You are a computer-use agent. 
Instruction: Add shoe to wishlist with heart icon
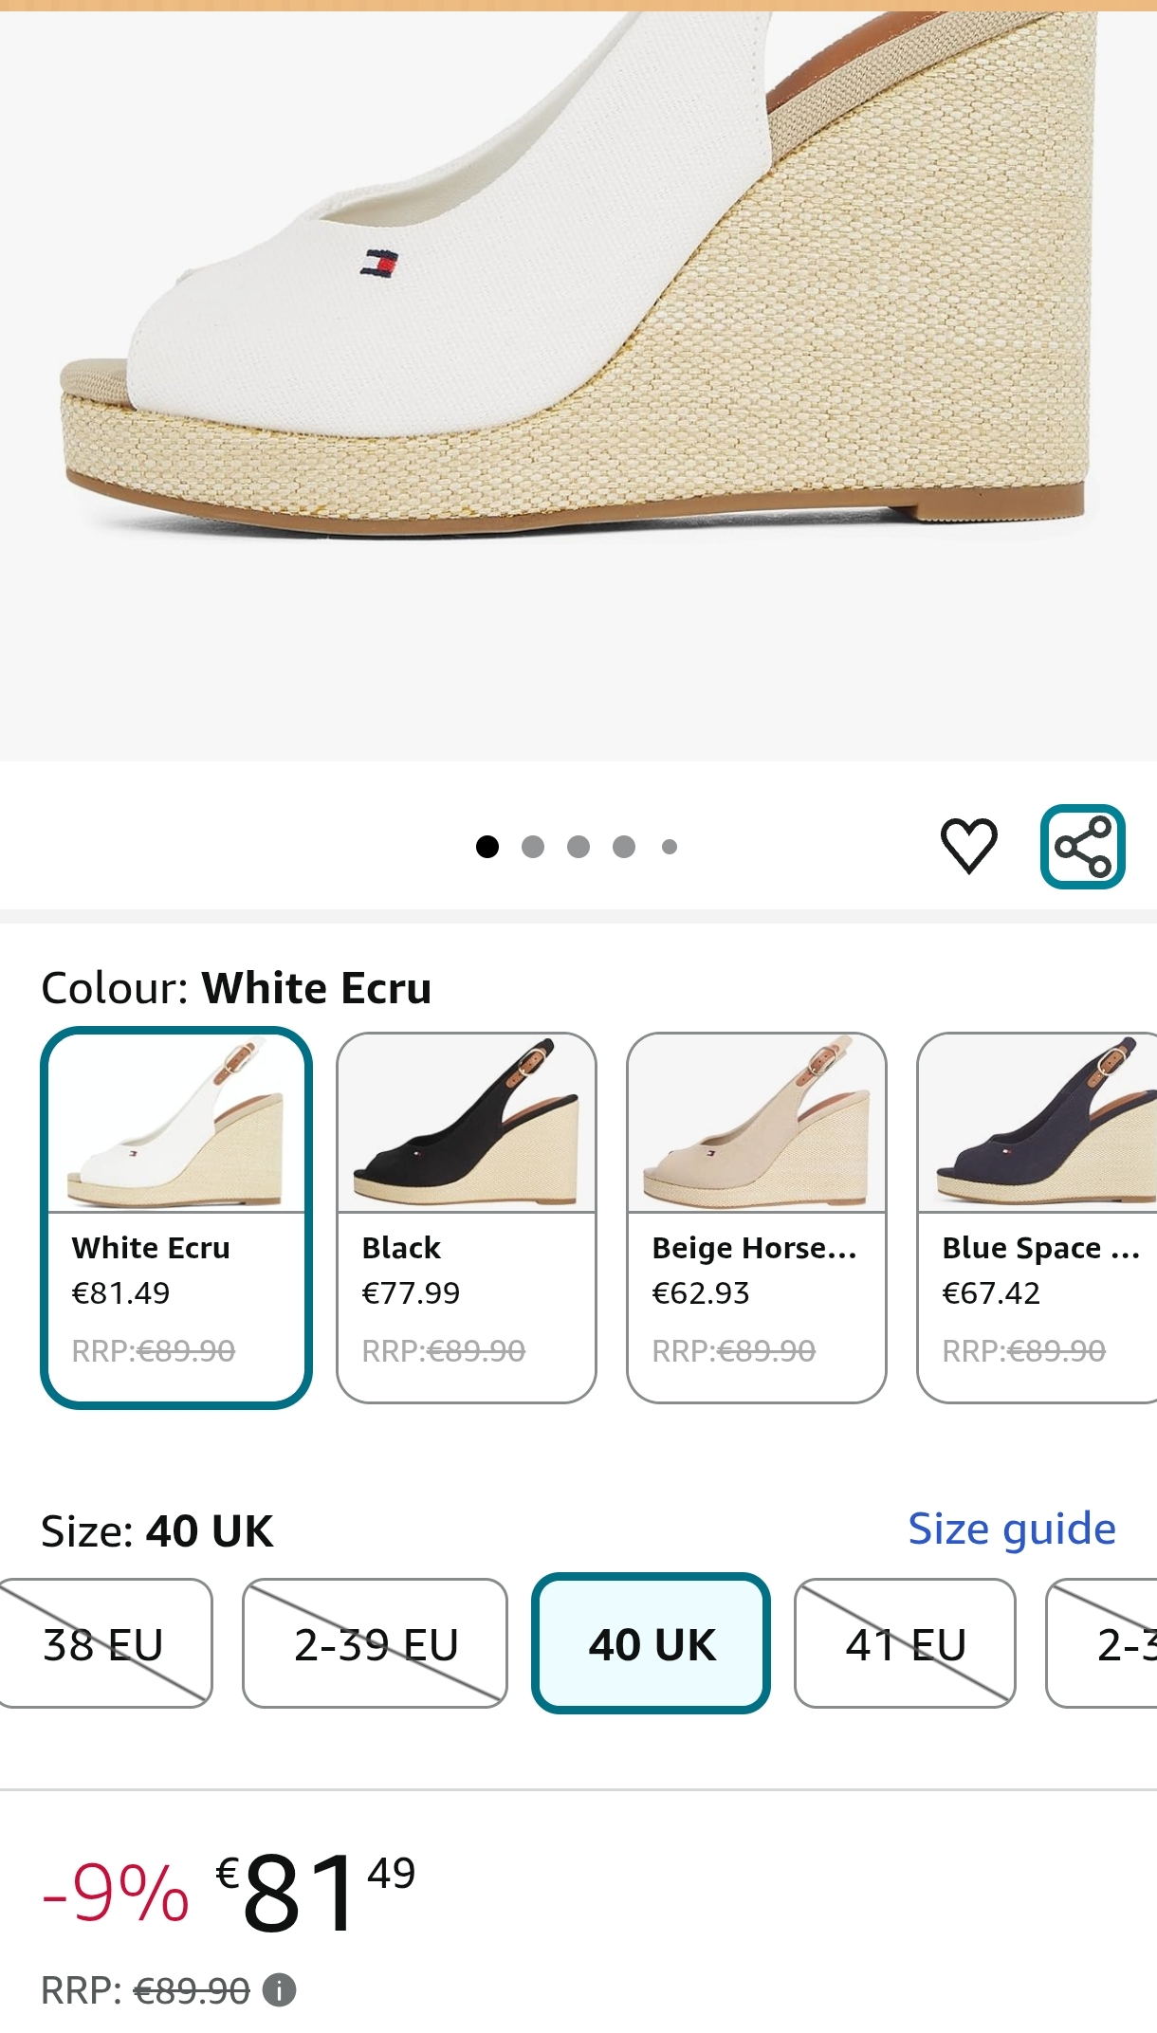tap(968, 845)
